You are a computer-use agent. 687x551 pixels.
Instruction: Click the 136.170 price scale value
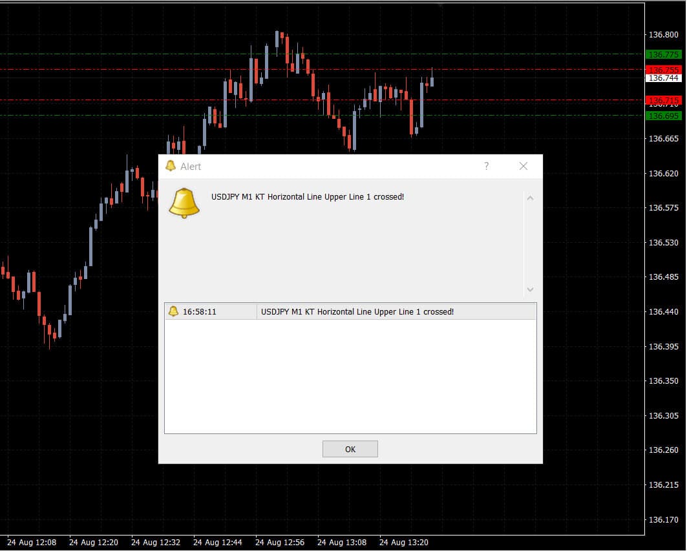coord(663,520)
